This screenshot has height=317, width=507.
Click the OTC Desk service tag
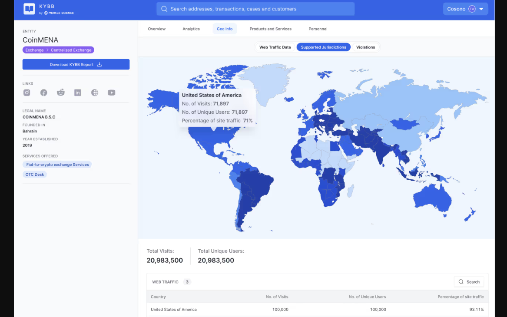(35, 175)
